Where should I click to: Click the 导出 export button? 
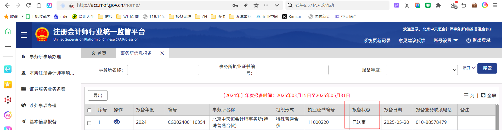pyautogui.click(x=98, y=95)
